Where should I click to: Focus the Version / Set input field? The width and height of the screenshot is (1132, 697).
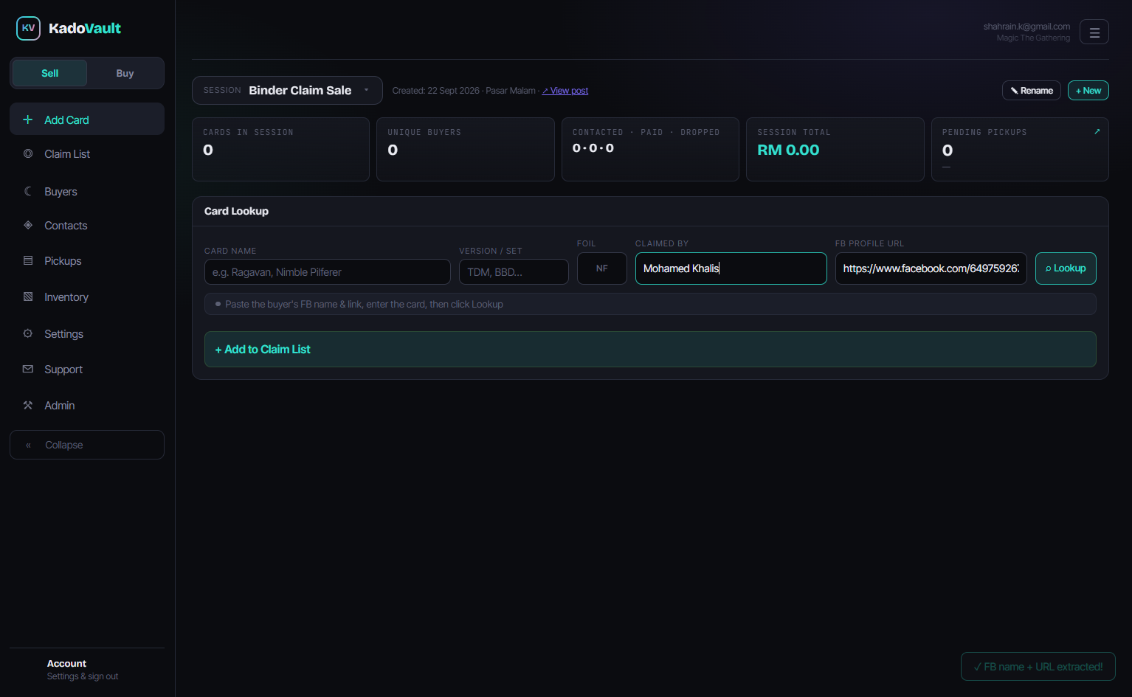[514, 271]
